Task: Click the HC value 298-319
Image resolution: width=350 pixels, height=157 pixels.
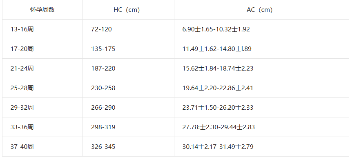Action: 103,127
